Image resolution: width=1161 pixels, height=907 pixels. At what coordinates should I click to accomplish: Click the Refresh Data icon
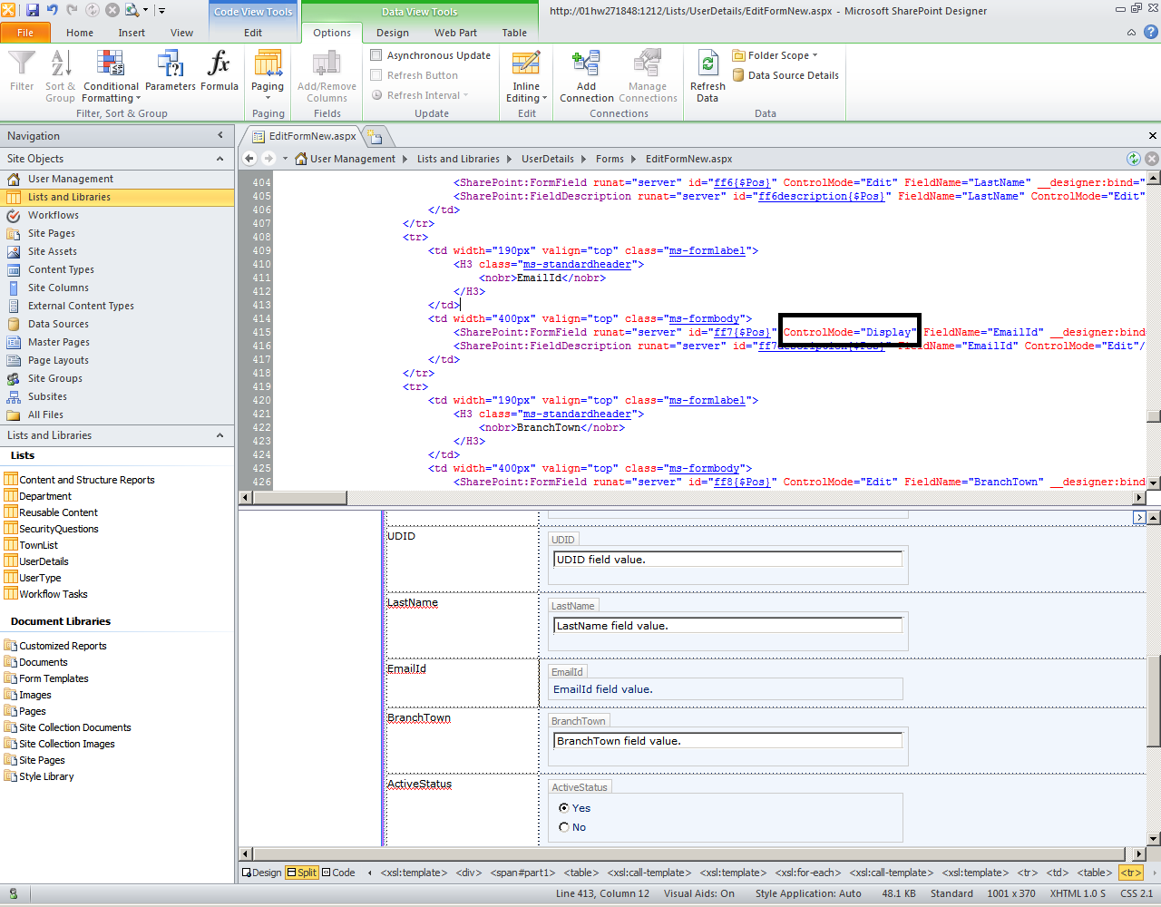tap(707, 76)
